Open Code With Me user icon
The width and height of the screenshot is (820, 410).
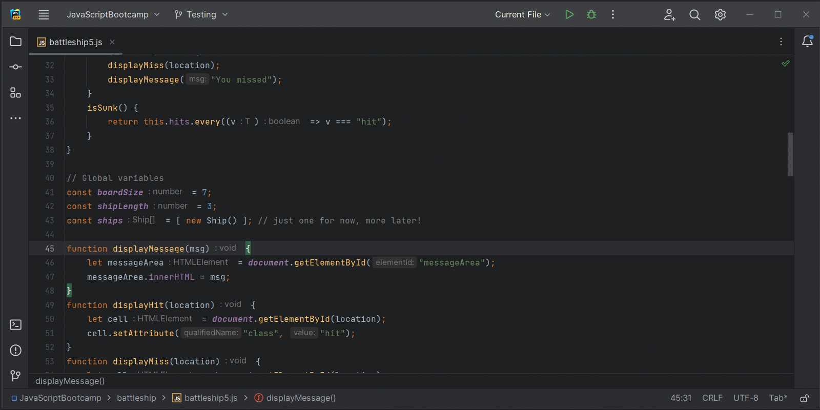pyautogui.click(x=669, y=14)
